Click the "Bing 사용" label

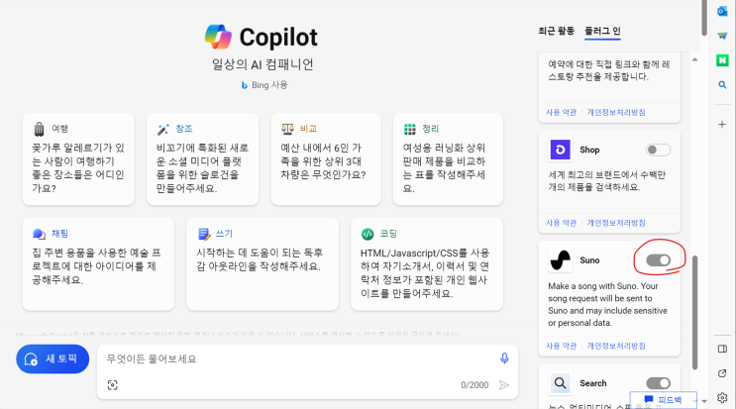[x=269, y=85]
